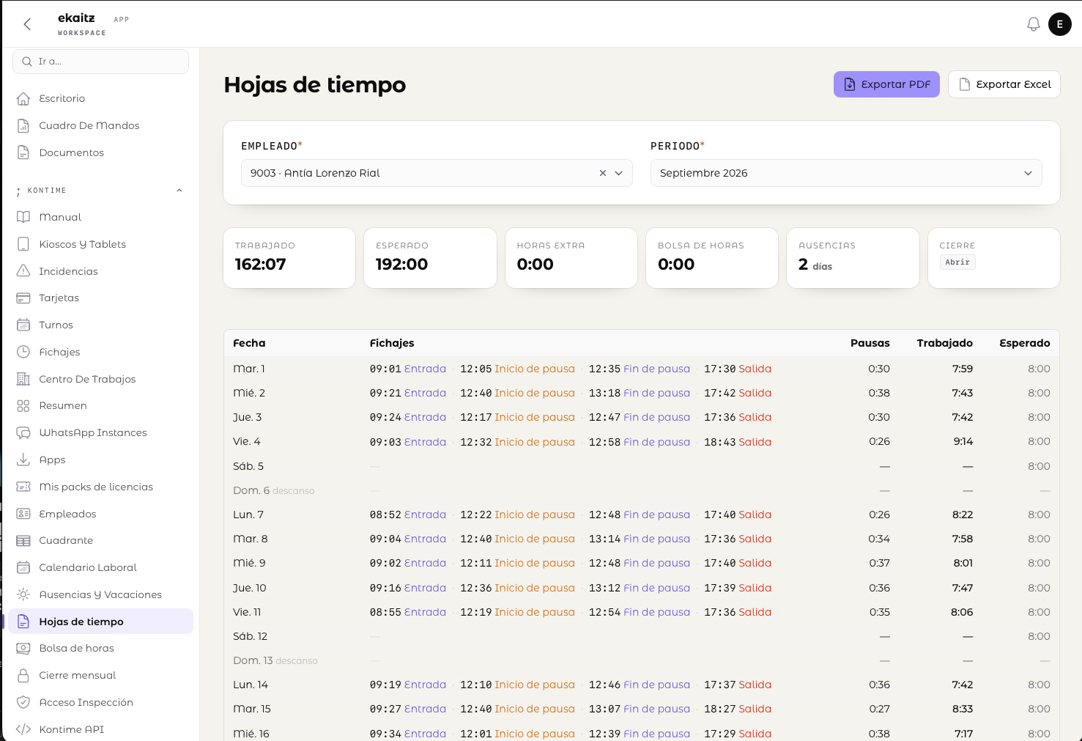Image resolution: width=1082 pixels, height=741 pixels.
Task: Clear the selected employee
Action: [x=603, y=173]
